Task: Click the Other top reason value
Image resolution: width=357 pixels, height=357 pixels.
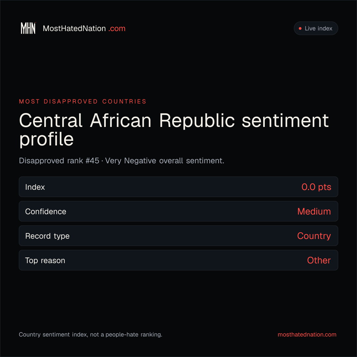Action: [319, 260]
